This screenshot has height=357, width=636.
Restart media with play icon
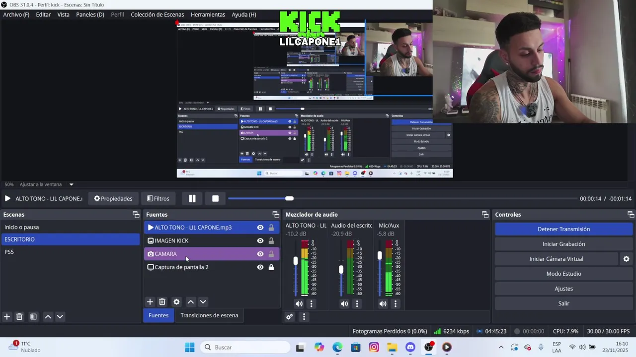[x=7, y=198]
